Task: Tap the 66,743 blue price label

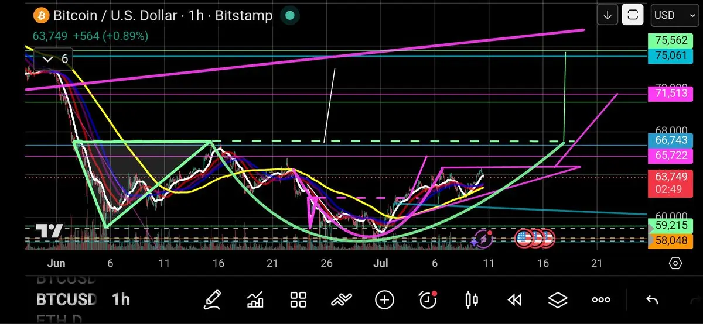Action: pos(671,140)
